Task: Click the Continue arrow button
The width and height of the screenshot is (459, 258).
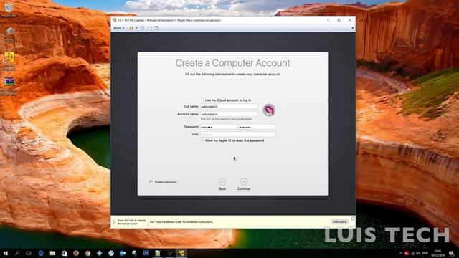Action: pos(244,182)
